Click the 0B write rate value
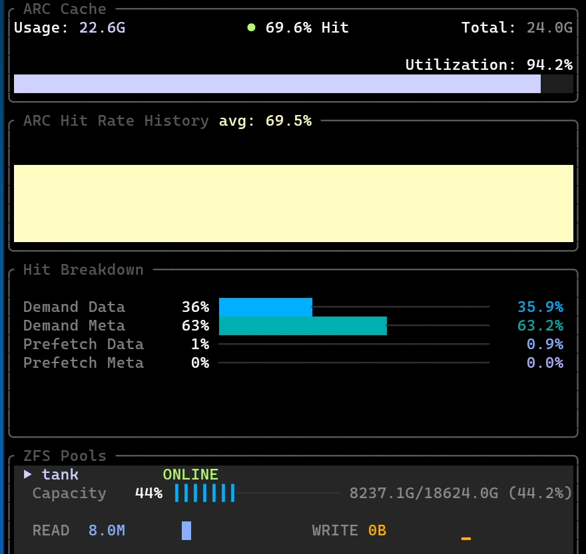 tap(377, 531)
